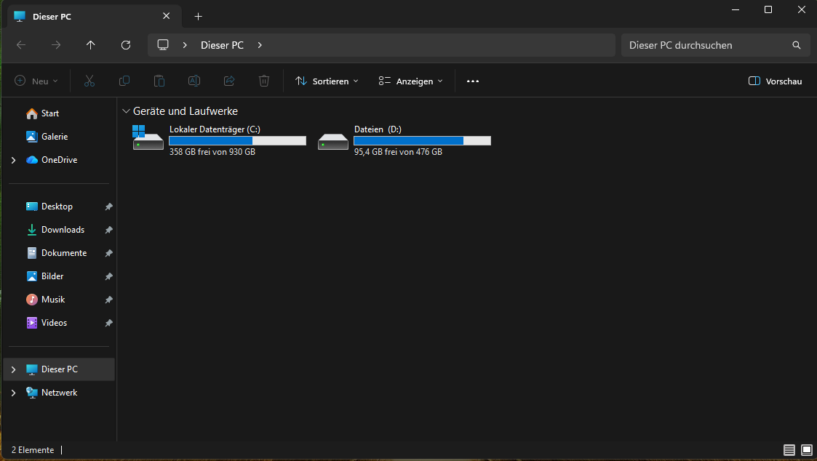Click the D: drive usage bar
Image resolution: width=817 pixels, height=461 pixels.
click(x=422, y=140)
